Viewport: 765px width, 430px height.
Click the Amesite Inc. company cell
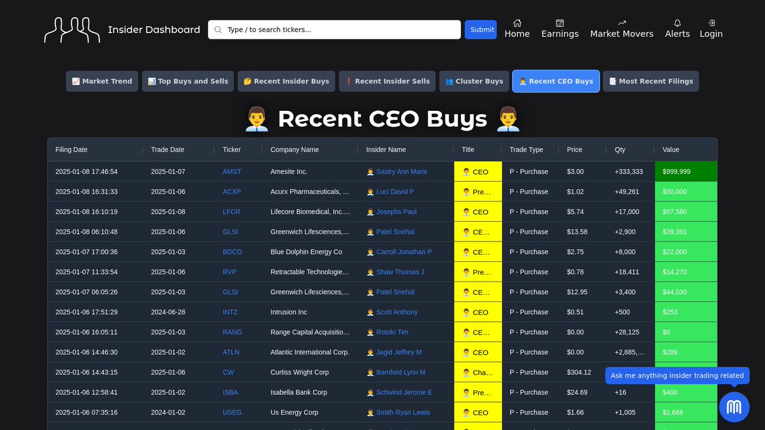[310, 171]
